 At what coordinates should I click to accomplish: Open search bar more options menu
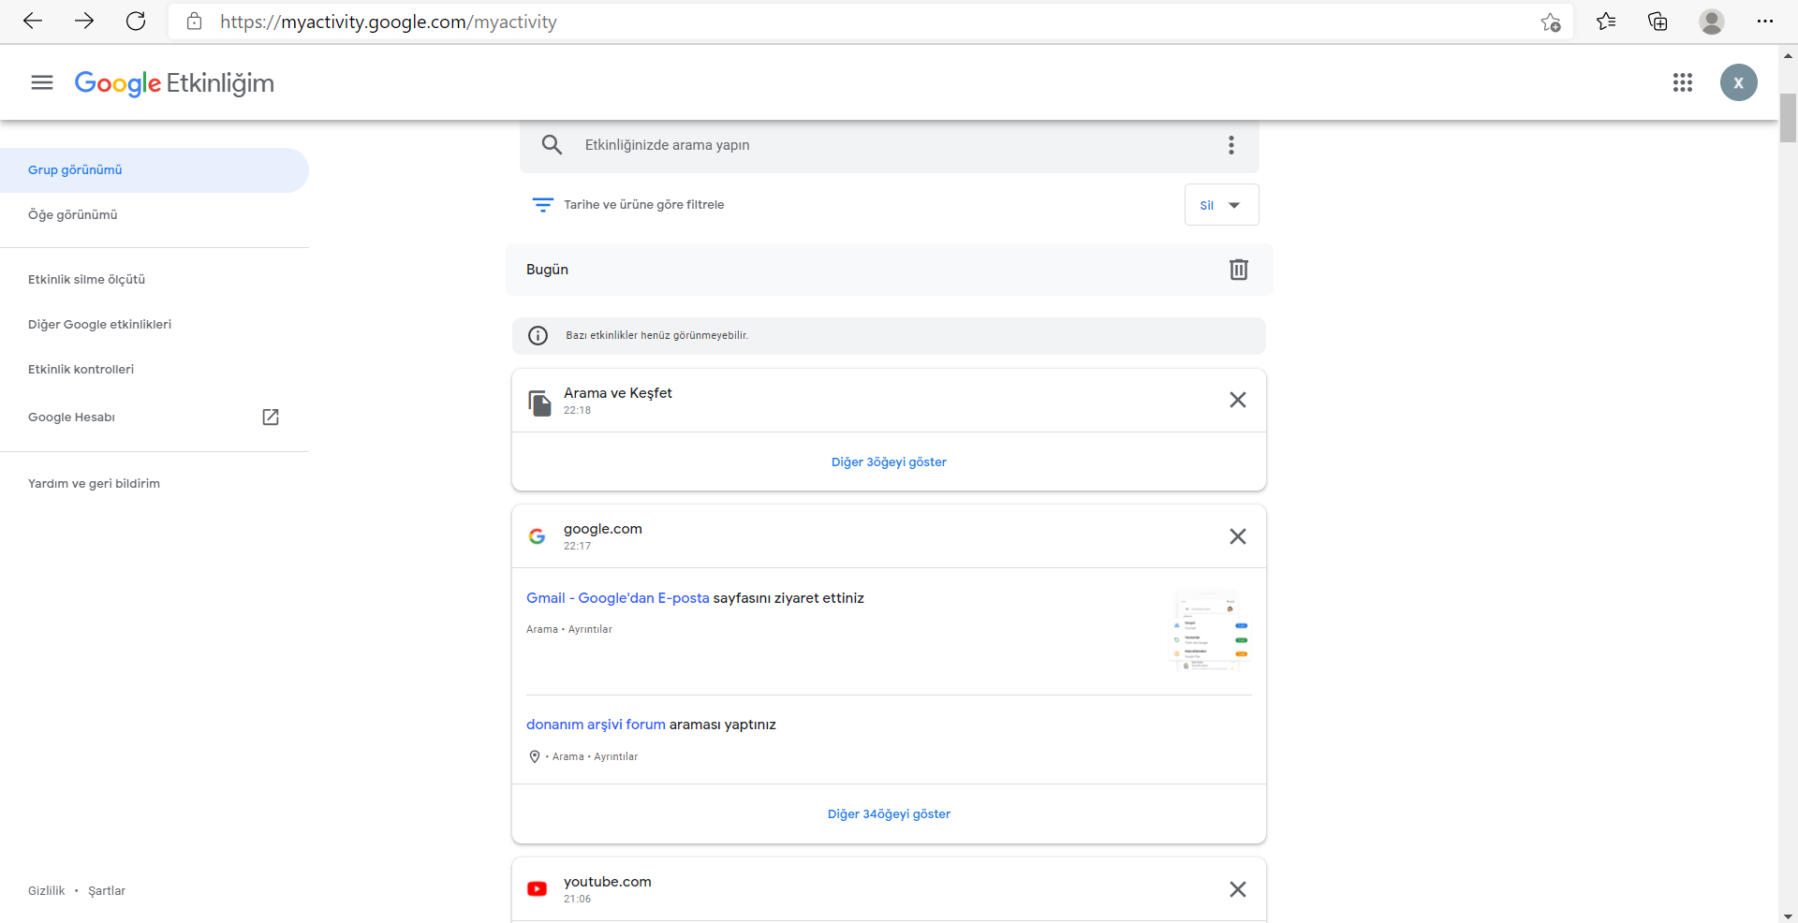pos(1231,145)
